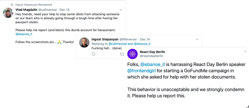Click @ebanoe_it in Ingvar's 'Replying to' line

pyautogui.click(x=142, y=44)
